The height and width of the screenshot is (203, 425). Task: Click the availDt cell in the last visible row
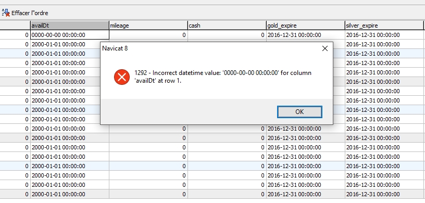[70, 194]
